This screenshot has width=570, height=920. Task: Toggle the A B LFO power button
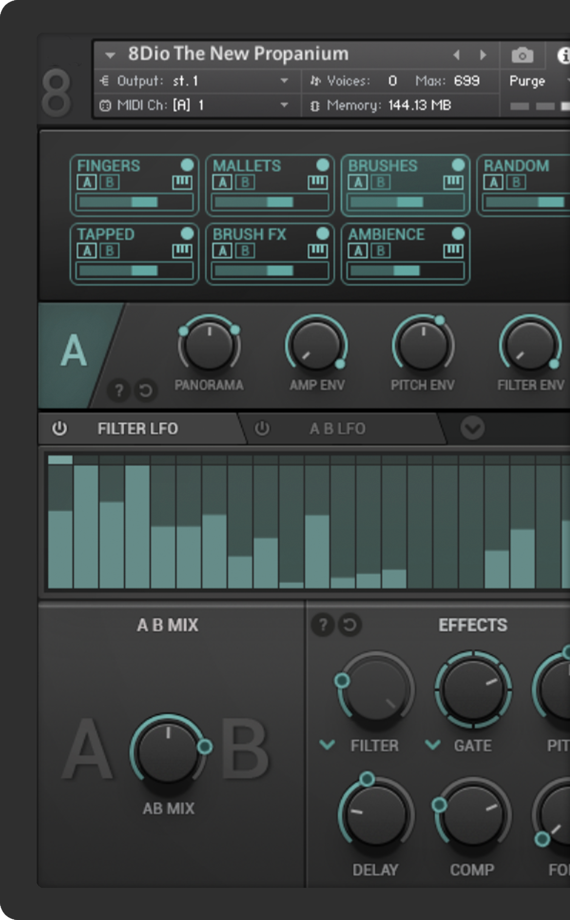262,428
